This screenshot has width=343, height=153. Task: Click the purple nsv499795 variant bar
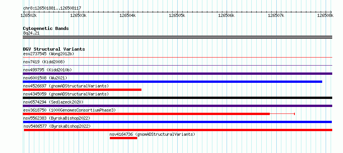point(177,74)
